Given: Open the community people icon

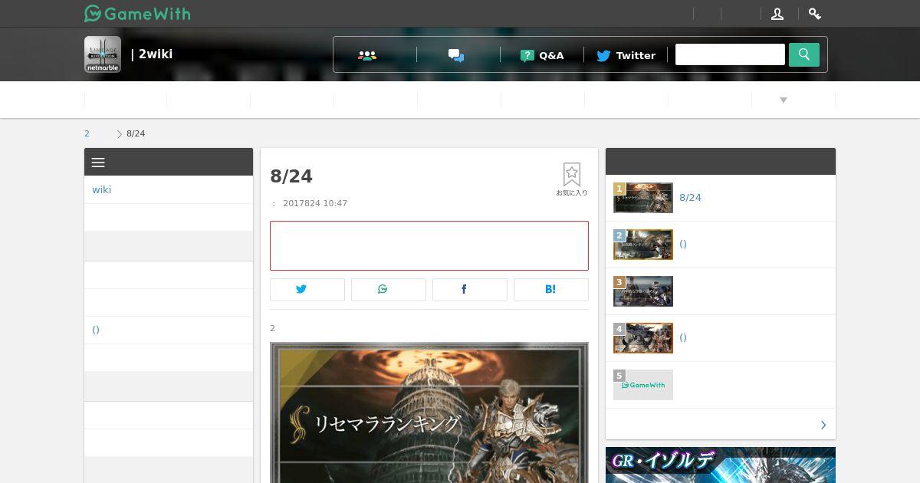Looking at the screenshot, I should click(x=367, y=55).
